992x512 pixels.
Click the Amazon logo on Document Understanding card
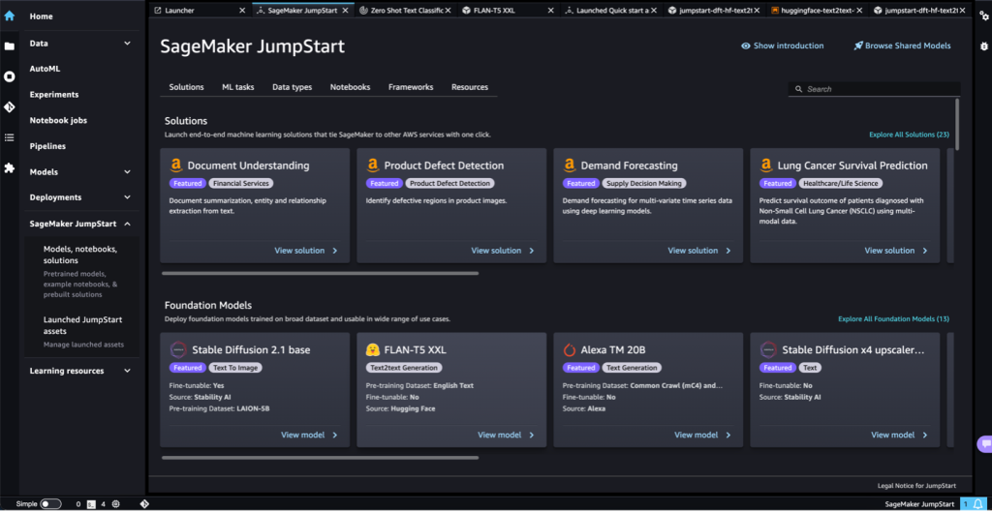[176, 166]
